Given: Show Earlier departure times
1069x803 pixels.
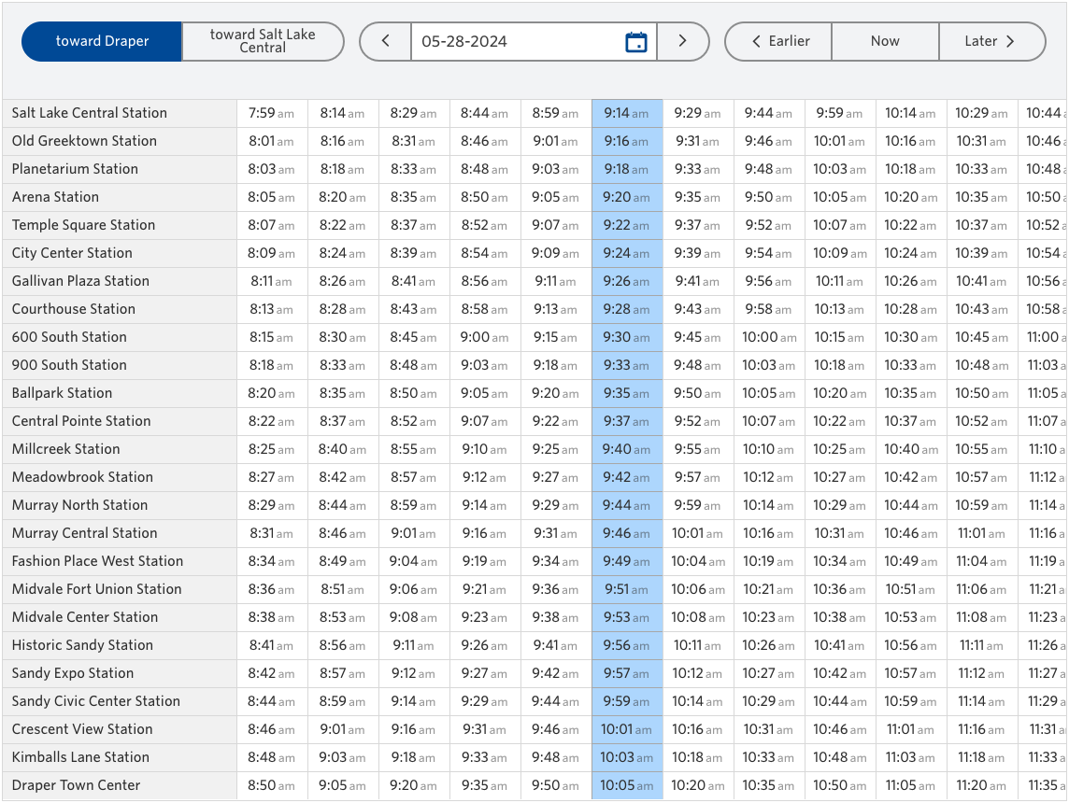Looking at the screenshot, I should 779,42.
